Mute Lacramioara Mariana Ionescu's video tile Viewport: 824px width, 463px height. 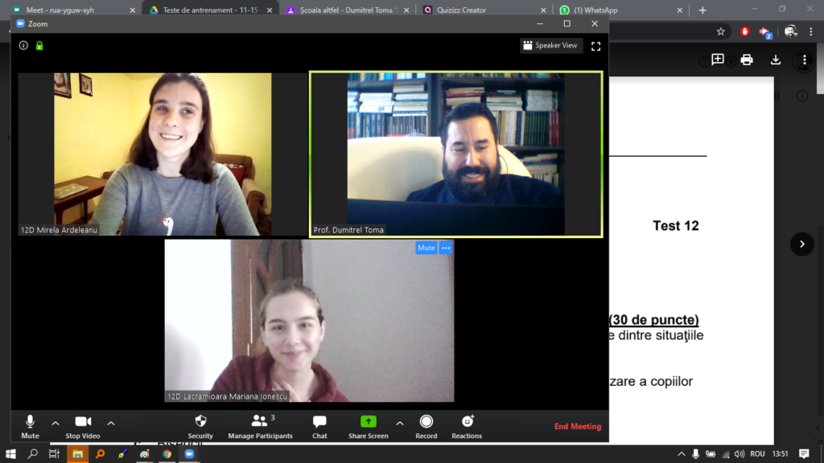[x=426, y=248]
